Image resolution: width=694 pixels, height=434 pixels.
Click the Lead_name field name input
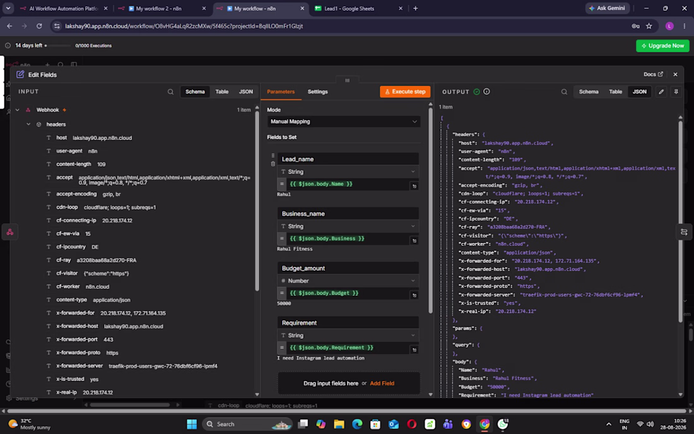[x=348, y=159]
